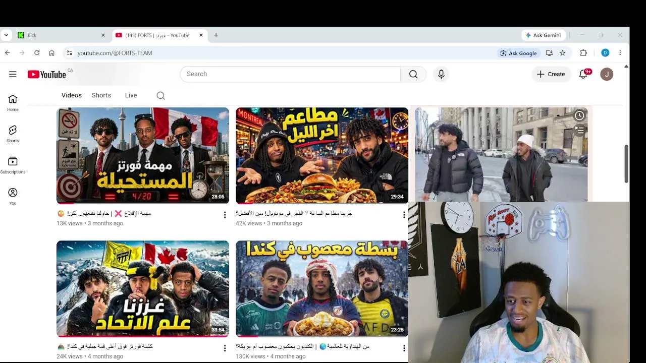
Task: Open a new browser tab
Action: pyautogui.click(x=216, y=35)
